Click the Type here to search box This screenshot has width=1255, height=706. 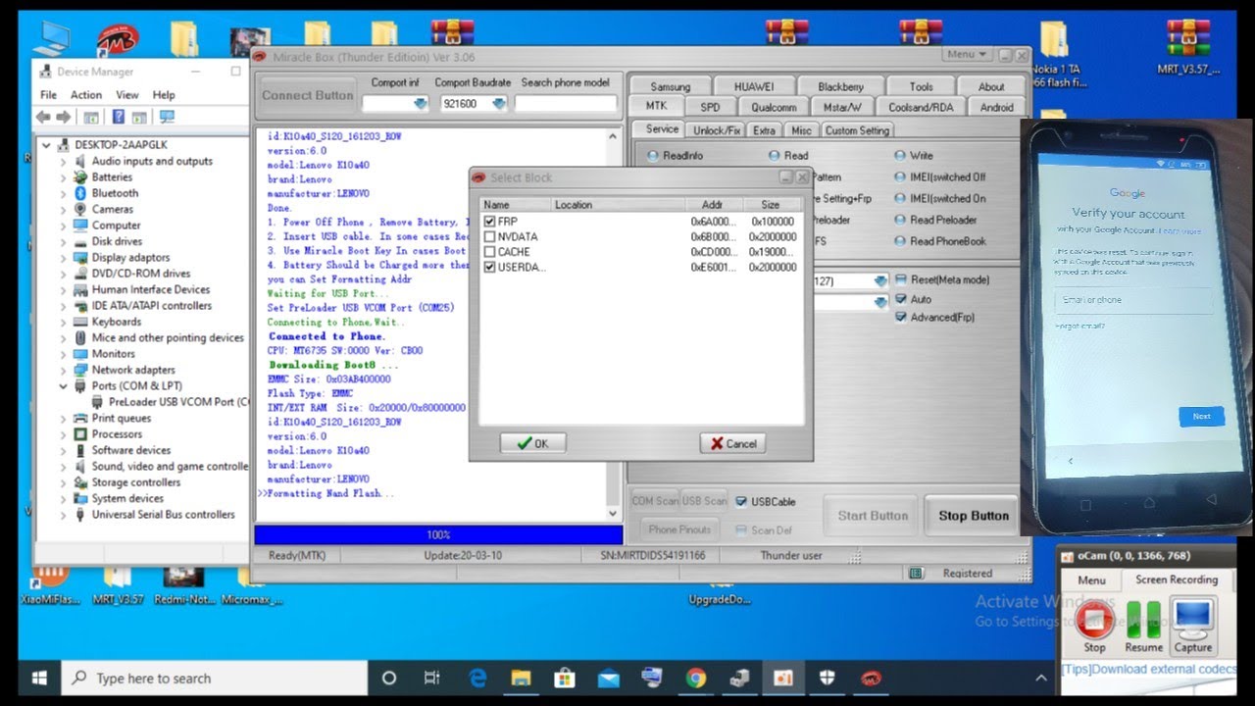pyautogui.click(x=215, y=678)
